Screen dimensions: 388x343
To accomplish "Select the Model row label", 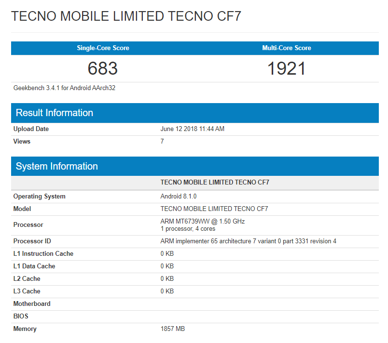I will tap(22, 209).
